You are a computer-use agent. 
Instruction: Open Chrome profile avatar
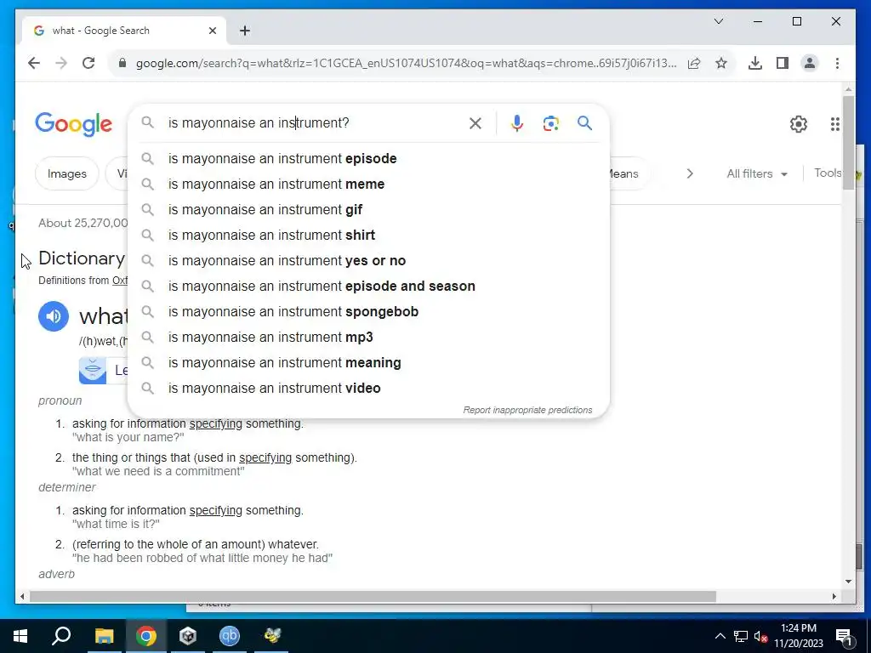point(810,63)
